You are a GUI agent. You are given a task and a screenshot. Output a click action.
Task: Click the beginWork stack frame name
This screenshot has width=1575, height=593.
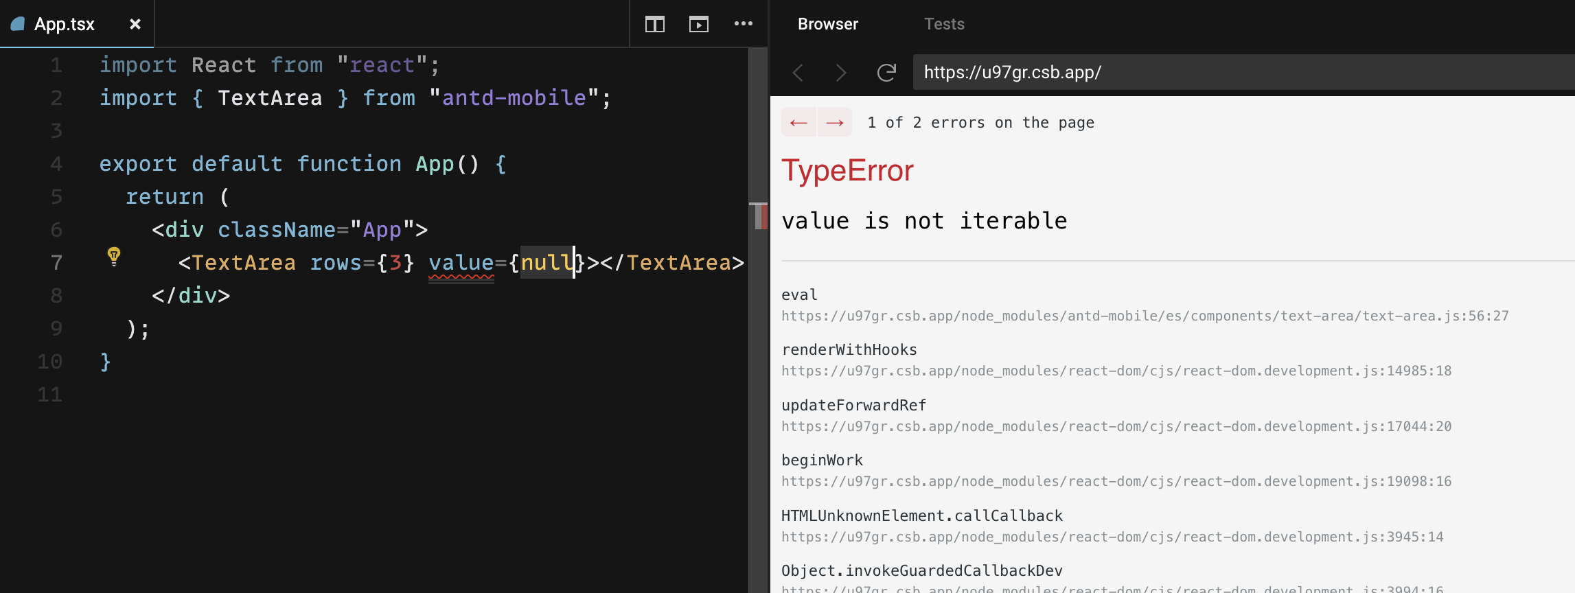(x=822, y=460)
